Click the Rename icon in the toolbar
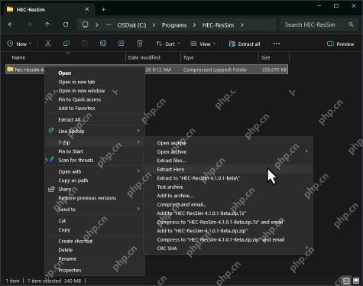This screenshot has width=363, height=286. 103,44
